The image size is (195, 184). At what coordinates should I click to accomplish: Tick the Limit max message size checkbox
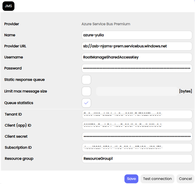(86, 91)
